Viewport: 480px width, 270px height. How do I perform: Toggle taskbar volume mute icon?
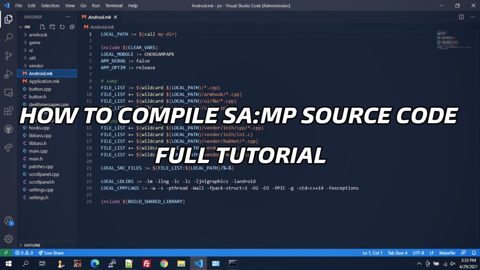point(453,264)
